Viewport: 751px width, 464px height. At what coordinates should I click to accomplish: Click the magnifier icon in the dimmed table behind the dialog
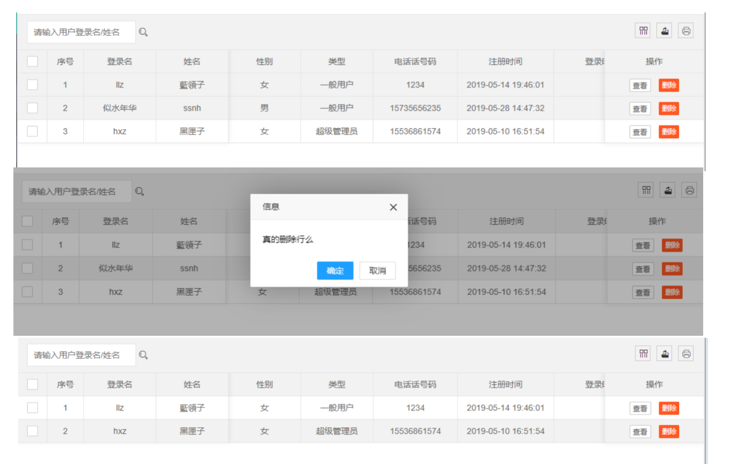pos(140,191)
